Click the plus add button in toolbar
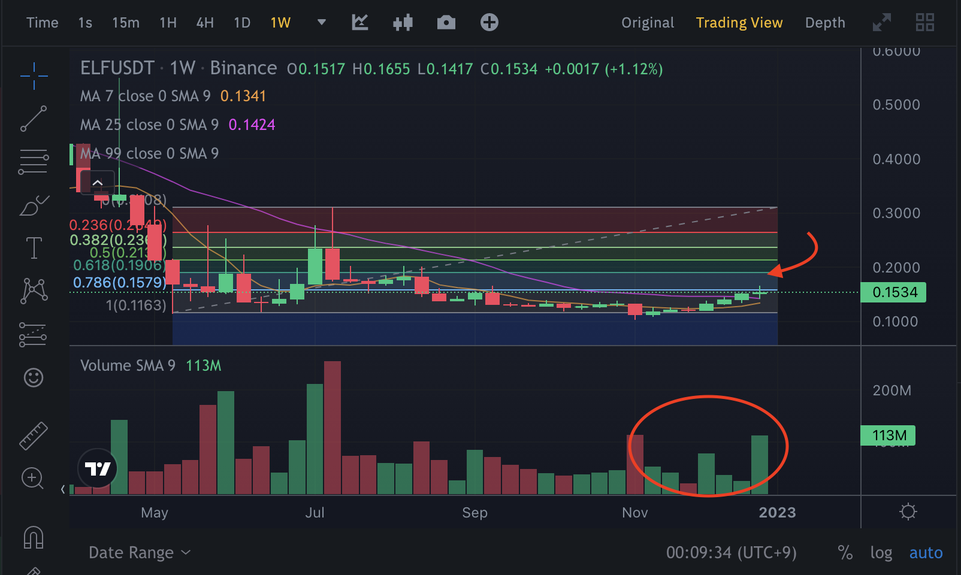Image resolution: width=961 pixels, height=575 pixels. [x=489, y=23]
